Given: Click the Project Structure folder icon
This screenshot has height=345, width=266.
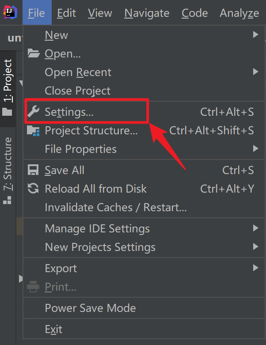Looking at the screenshot, I should (x=33, y=130).
